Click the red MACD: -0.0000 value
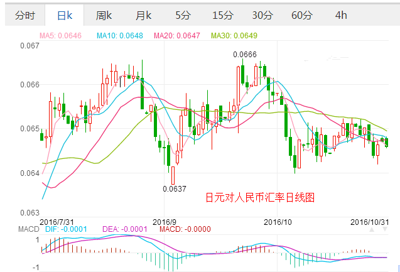The width and height of the screenshot is (400, 272). click(185, 229)
